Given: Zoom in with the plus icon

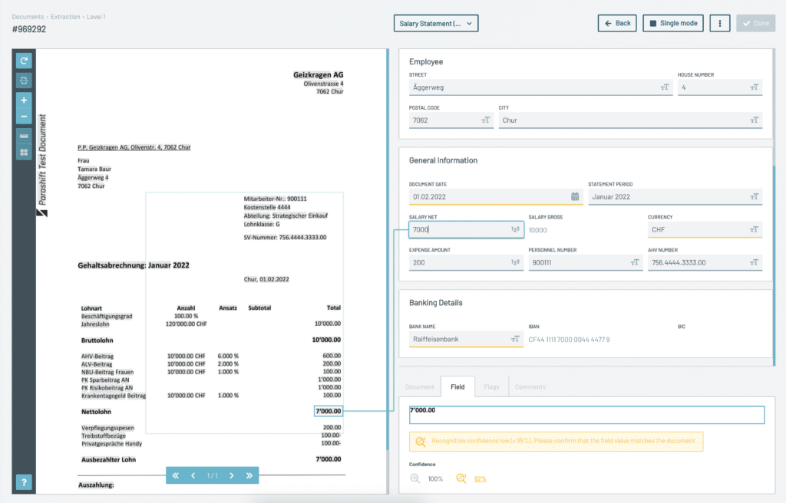Looking at the screenshot, I should coord(24,100).
